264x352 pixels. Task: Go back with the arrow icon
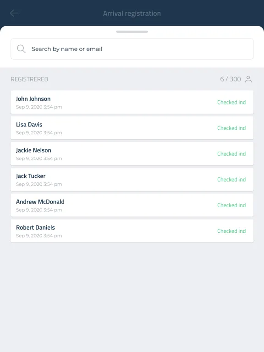(15, 13)
